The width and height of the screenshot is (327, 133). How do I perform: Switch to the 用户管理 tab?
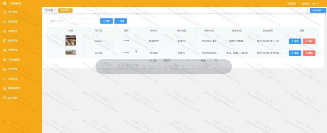click(x=49, y=10)
